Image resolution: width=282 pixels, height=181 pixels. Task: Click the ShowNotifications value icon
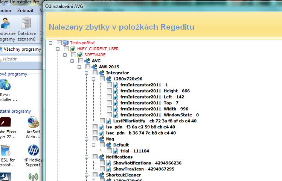coord(108,163)
